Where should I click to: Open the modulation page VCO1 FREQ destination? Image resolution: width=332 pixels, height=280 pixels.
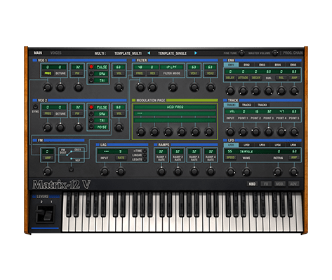[x=175, y=107]
